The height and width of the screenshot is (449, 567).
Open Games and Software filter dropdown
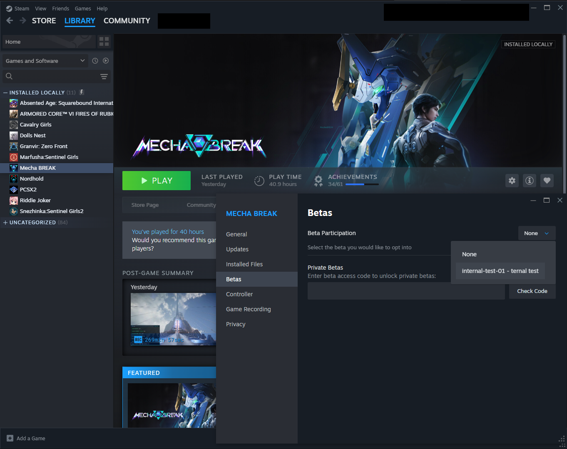click(x=45, y=61)
